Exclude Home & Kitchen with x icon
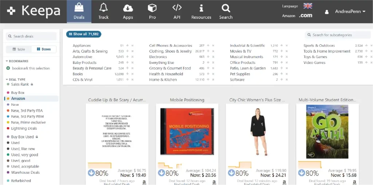The image size is (373, 185). (x=213, y=80)
